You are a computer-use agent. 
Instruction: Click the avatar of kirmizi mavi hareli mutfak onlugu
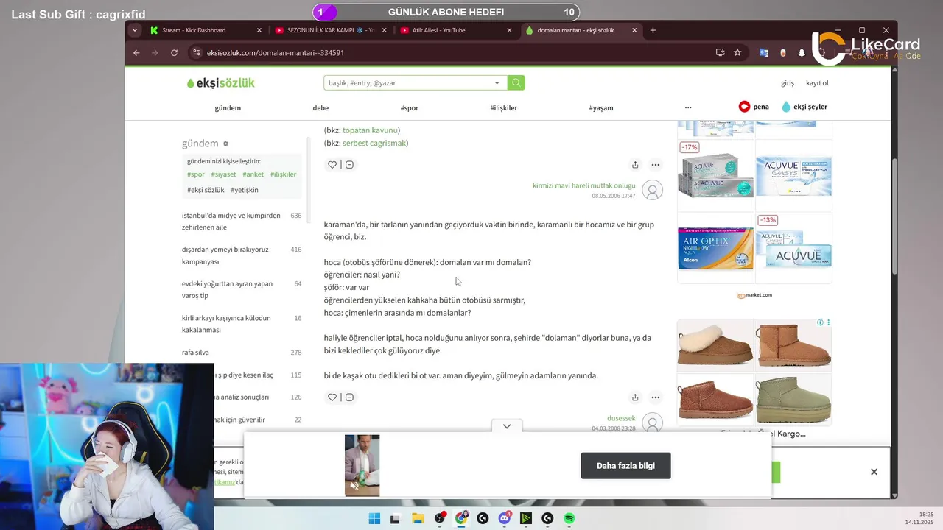click(x=652, y=190)
